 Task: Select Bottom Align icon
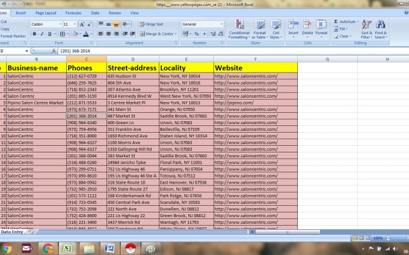pos(116,24)
